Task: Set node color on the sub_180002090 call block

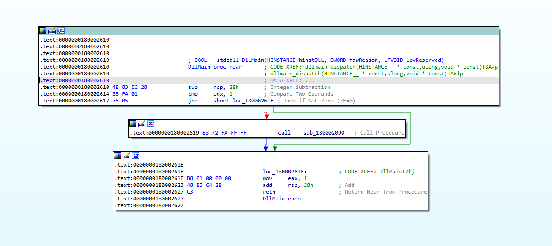Action: click(x=133, y=124)
